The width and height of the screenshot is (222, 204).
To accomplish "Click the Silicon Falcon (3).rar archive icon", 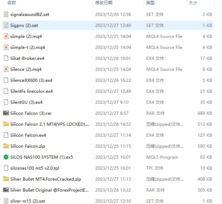I will pos(6,113).
